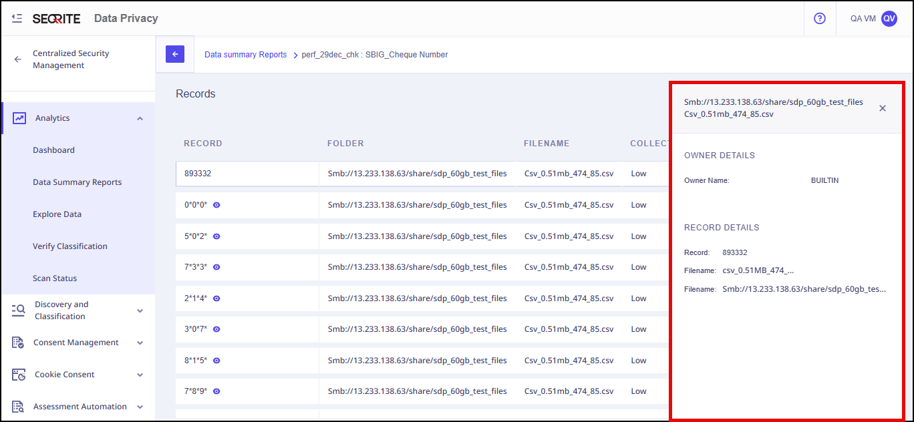
Task: Click the purple back arrow button
Action: (175, 55)
